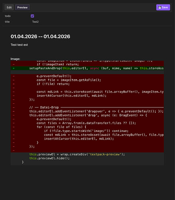Screen dimensions: 175x200
Task: Select the todo property label
Action: [x=8, y=16]
